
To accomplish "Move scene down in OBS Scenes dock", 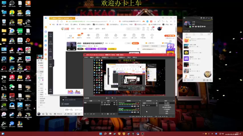I will pyautogui.click(x=94, y=114).
